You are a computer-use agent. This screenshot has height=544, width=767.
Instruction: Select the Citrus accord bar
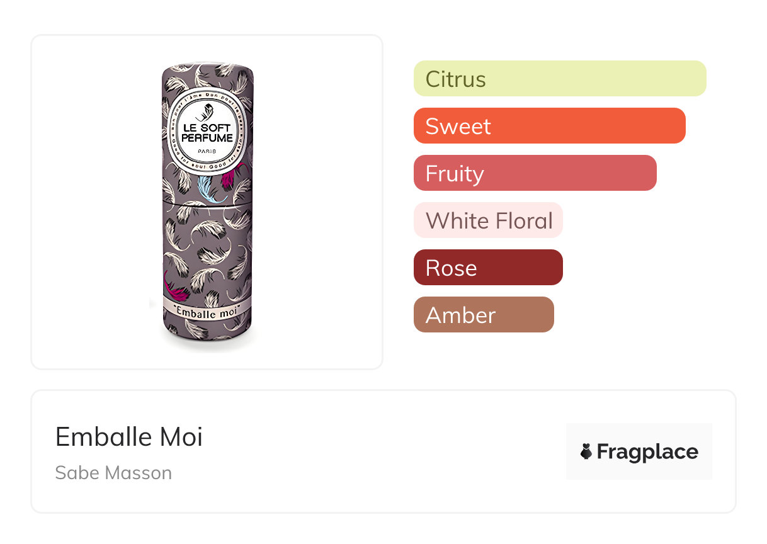point(559,79)
